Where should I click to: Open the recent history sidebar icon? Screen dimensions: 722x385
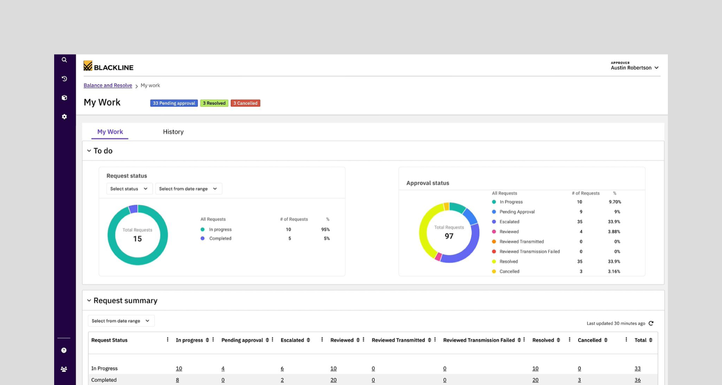pos(64,79)
